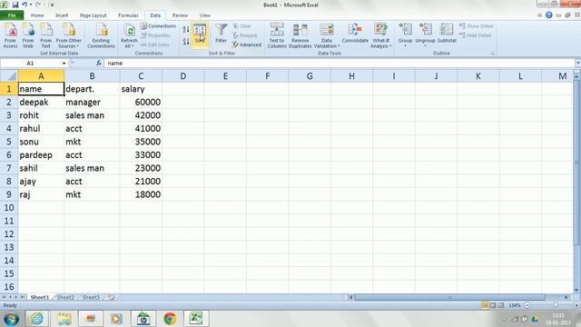
Task: Click the From Web icon
Action: coord(28,35)
